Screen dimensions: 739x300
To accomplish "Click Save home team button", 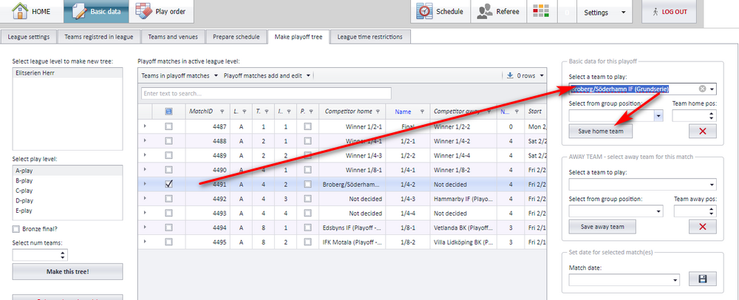I will [600, 132].
